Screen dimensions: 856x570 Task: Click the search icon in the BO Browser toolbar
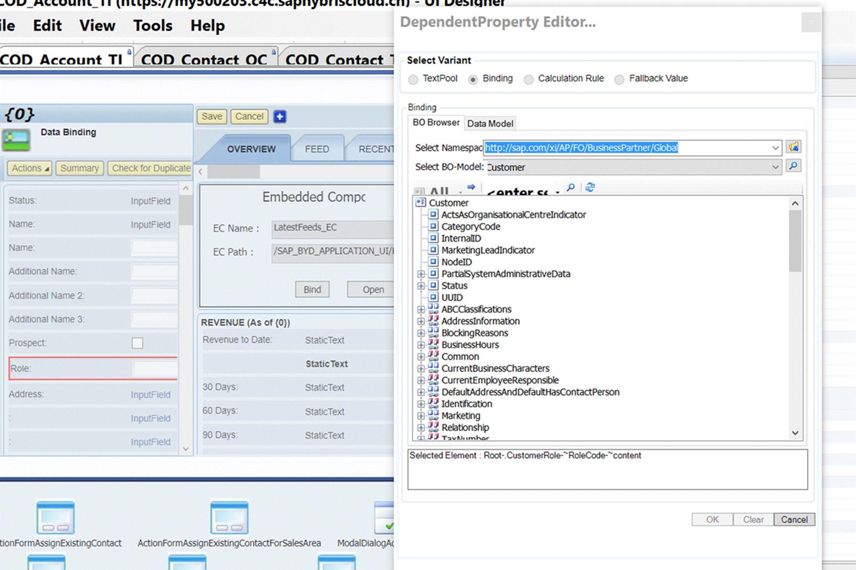570,188
